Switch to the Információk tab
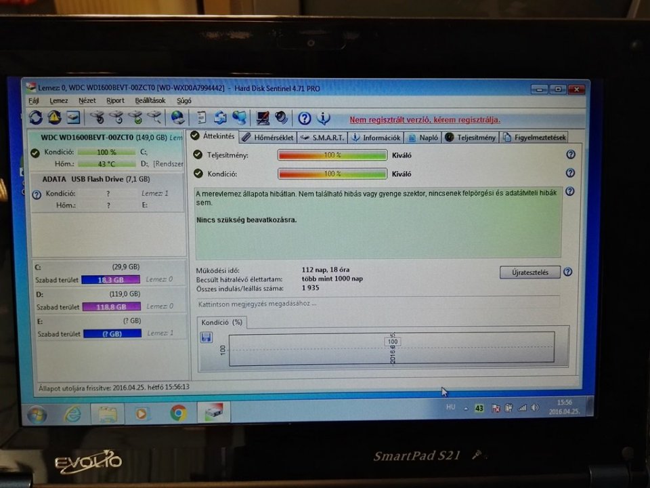 (x=376, y=138)
